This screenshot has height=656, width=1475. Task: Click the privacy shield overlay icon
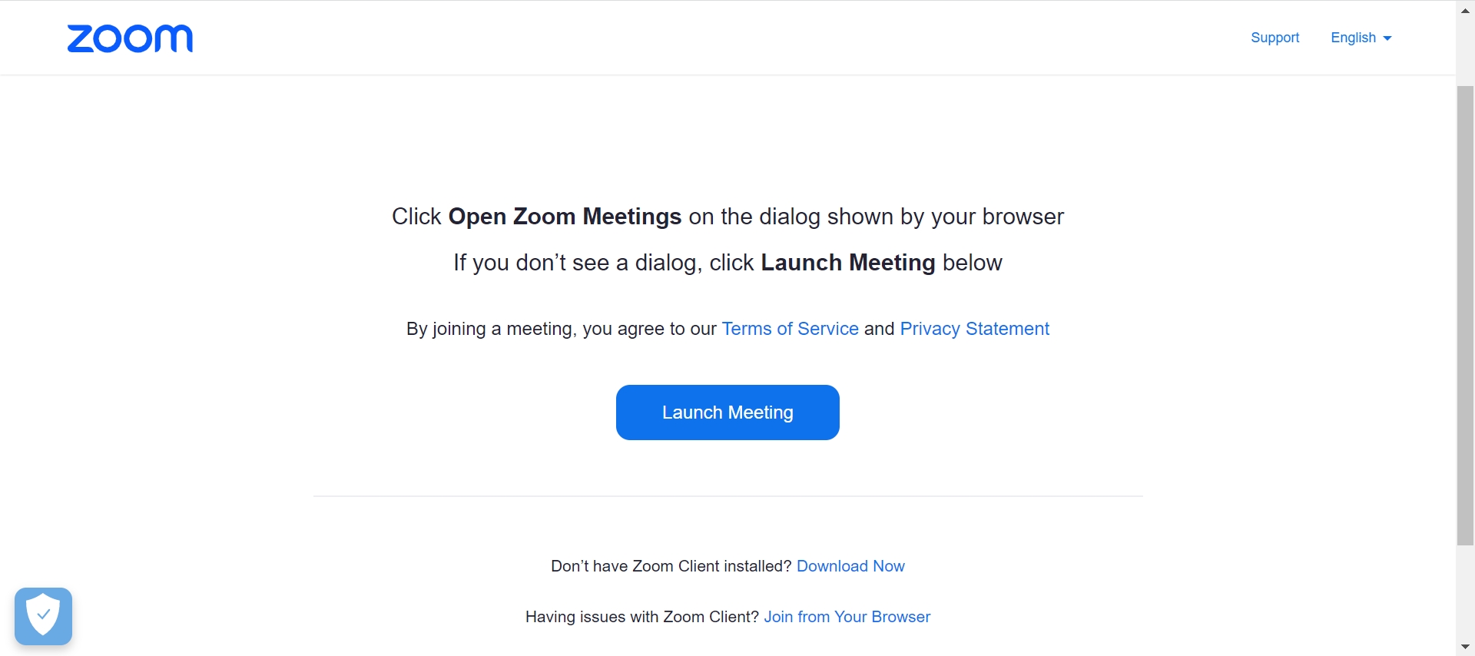(43, 615)
